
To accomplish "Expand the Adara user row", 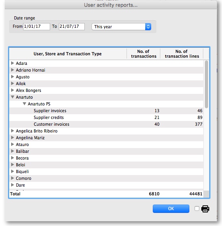I will pyautogui.click(x=13, y=63).
